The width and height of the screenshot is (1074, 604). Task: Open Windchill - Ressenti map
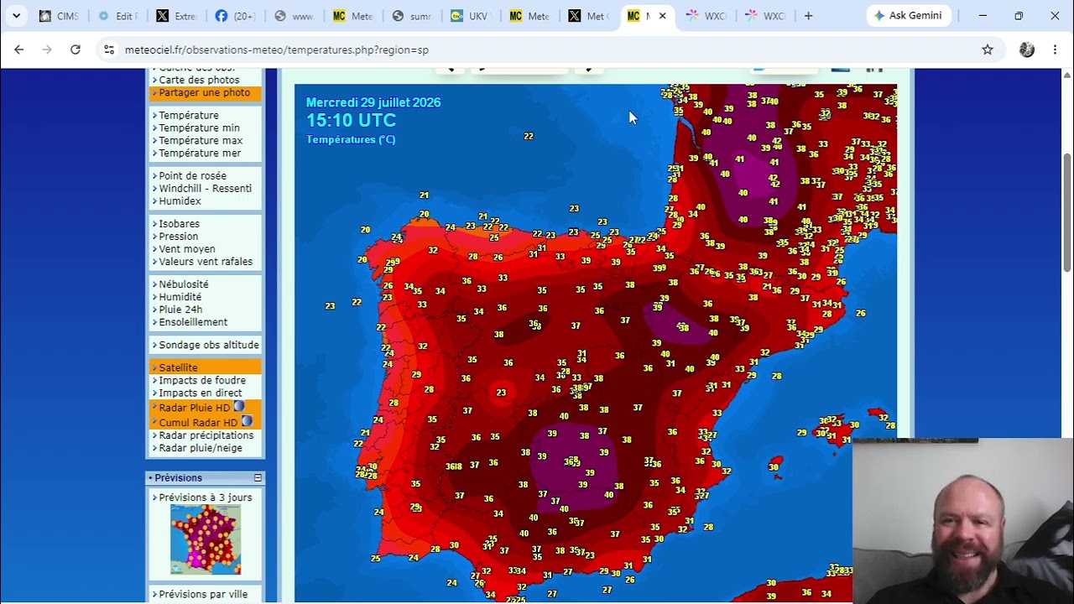[205, 188]
